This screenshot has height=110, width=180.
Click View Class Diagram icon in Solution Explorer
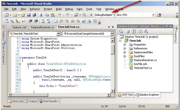146,31
